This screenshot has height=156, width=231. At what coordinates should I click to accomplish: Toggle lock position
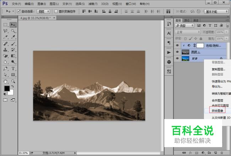coord(196,39)
